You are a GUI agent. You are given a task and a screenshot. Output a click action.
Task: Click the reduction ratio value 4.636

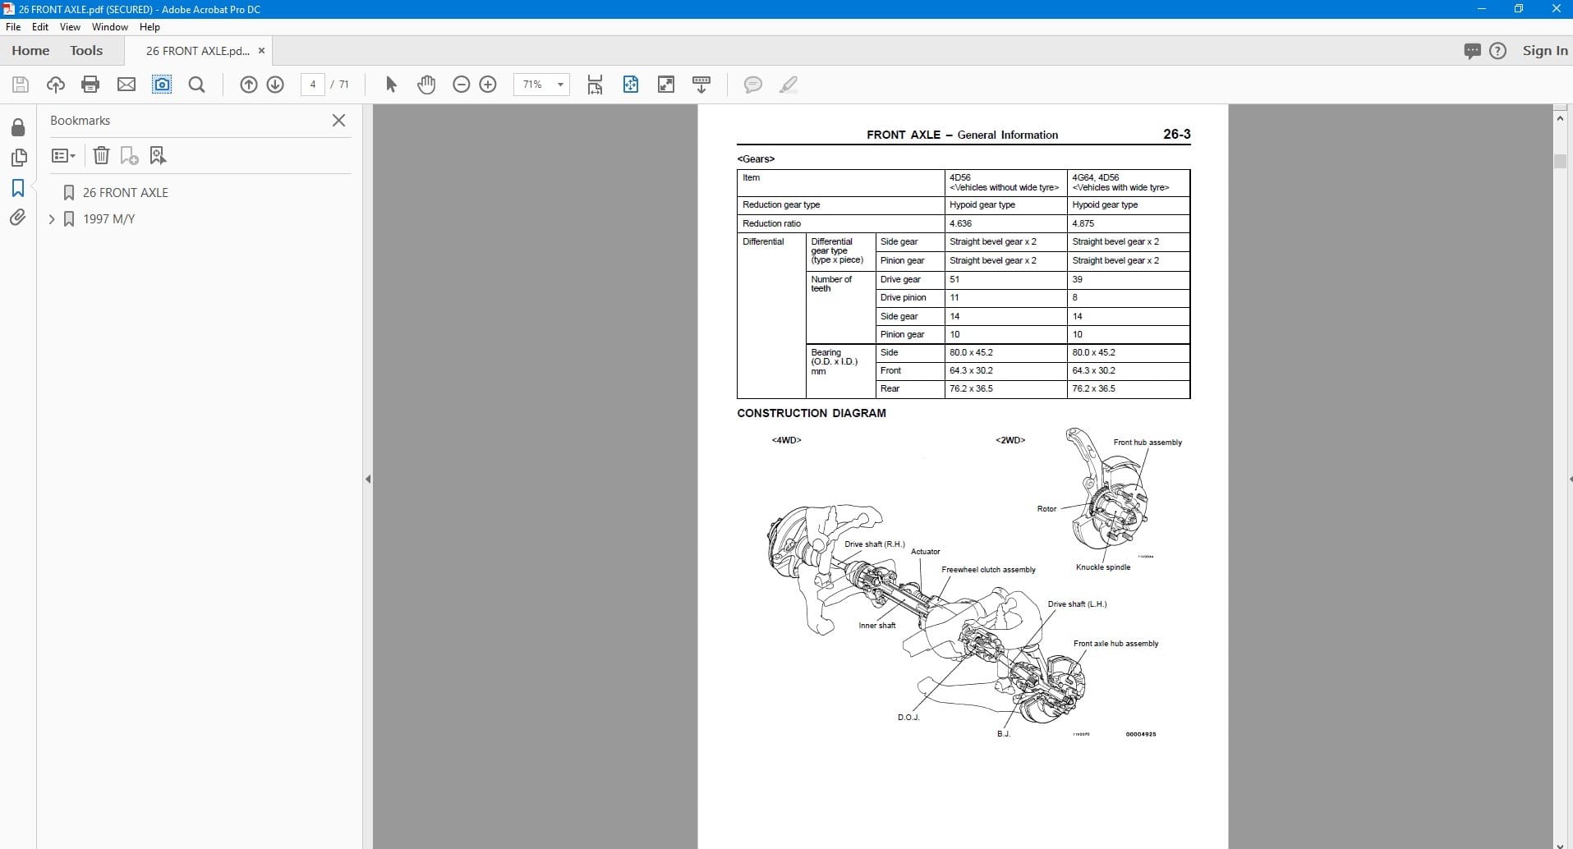click(x=960, y=223)
